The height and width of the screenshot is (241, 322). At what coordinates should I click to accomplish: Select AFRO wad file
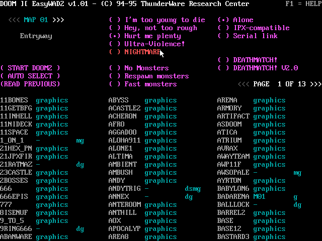(x=116, y=124)
